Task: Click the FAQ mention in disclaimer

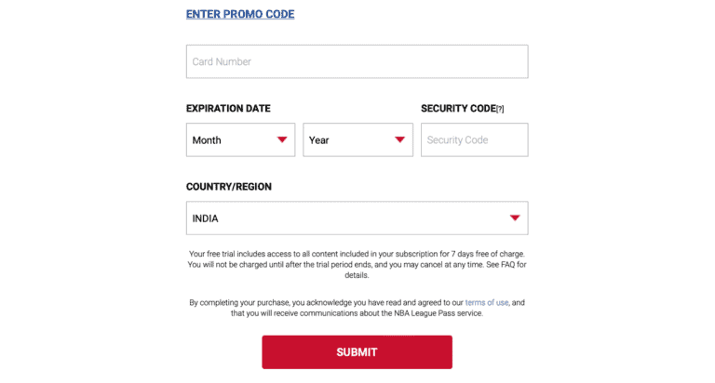Action: click(x=503, y=265)
